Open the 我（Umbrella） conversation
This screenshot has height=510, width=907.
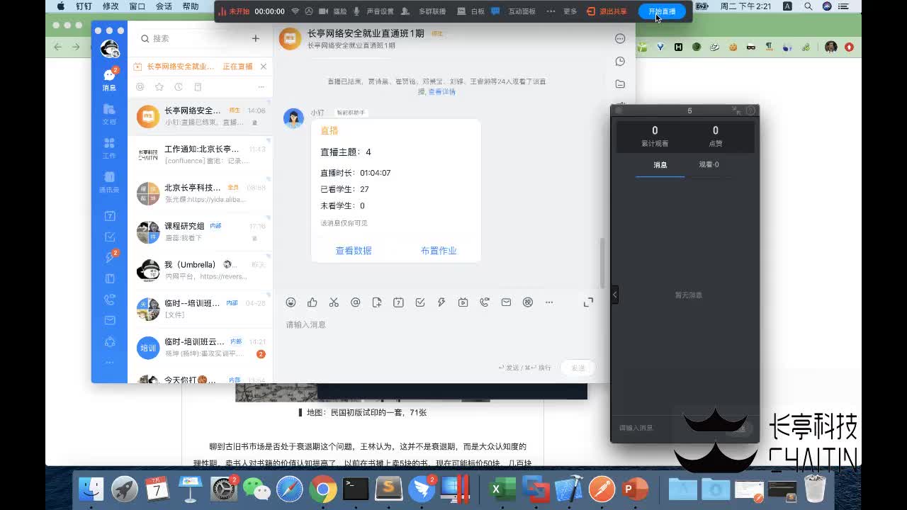point(200,270)
